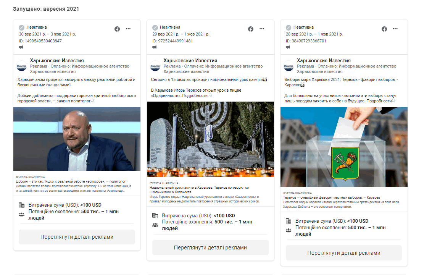The height and width of the screenshot is (275, 432).
Task: Click inactive status icon on 29 вер ad
Action: tap(155, 27)
